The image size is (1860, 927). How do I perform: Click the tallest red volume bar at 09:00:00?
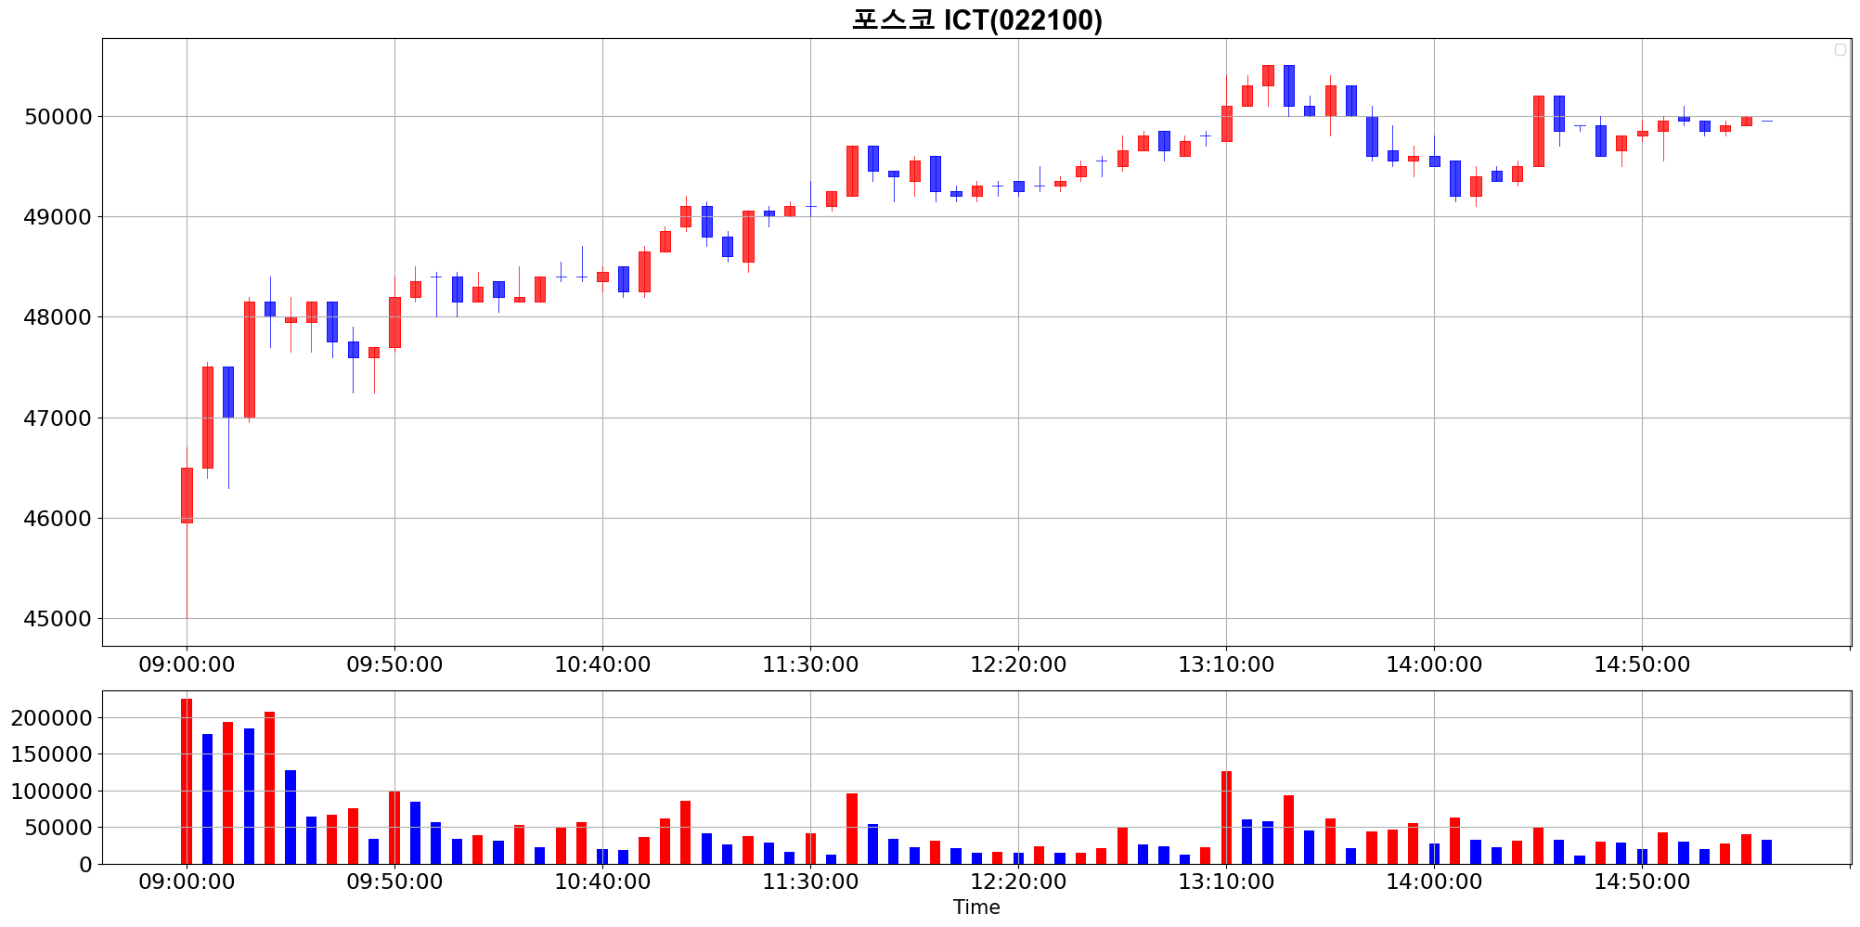[x=187, y=781]
